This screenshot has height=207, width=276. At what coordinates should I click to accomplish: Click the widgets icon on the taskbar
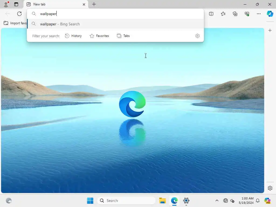coord(9,201)
